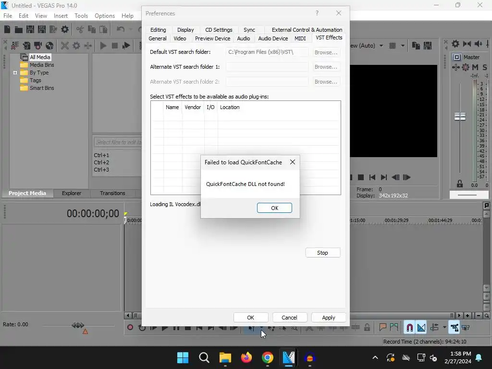Image resolution: width=492 pixels, height=369 pixels.
Task: Toggle Automatic Crossfades icon
Action: (421, 328)
